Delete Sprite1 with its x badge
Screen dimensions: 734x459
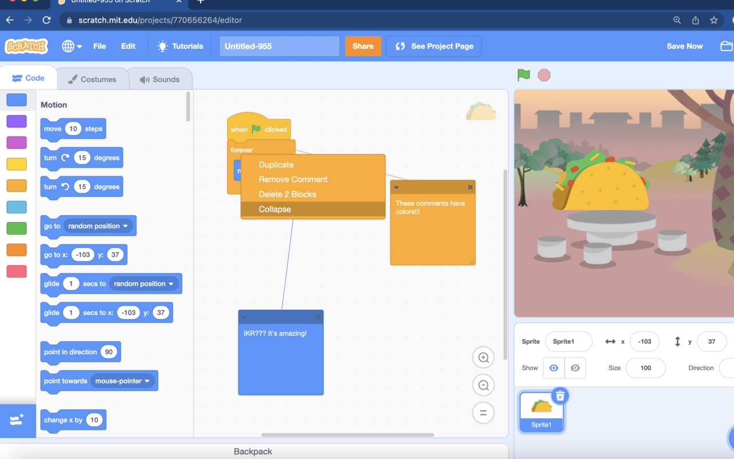click(559, 396)
